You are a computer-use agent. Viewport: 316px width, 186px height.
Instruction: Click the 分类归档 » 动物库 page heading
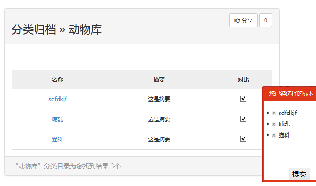[x=57, y=30]
